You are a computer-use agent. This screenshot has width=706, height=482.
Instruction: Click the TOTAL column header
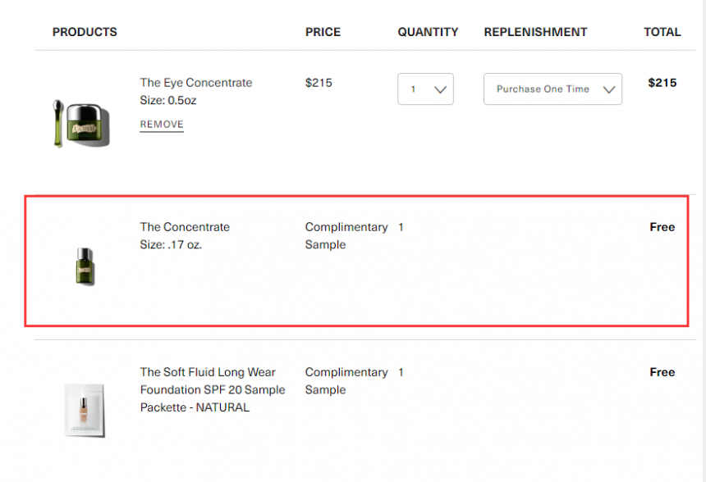click(x=662, y=32)
